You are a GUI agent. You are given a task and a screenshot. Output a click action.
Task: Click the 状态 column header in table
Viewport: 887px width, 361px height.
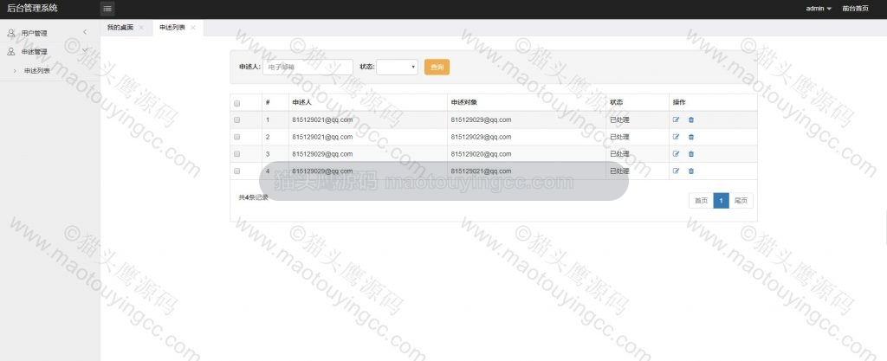point(616,103)
